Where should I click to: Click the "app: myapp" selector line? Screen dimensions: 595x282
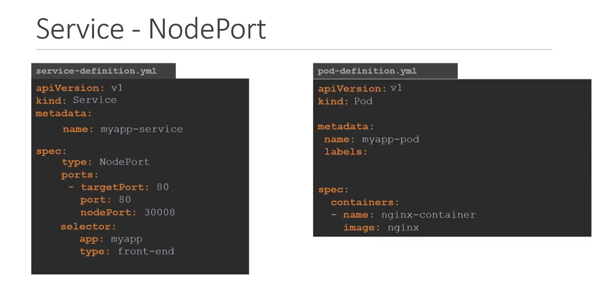[111, 239]
